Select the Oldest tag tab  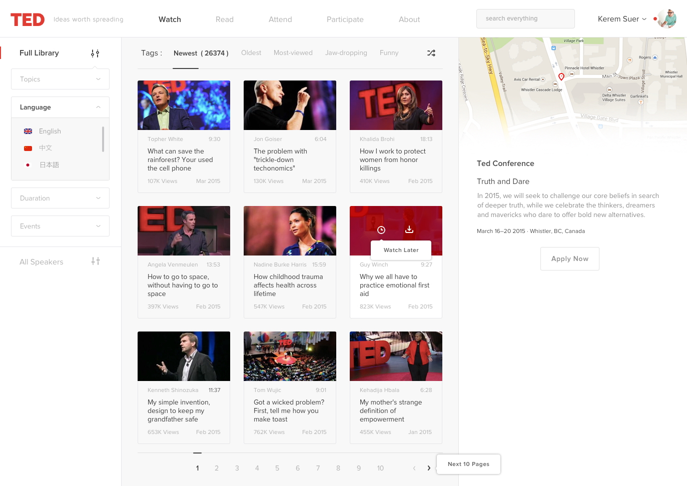click(x=251, y=52)
